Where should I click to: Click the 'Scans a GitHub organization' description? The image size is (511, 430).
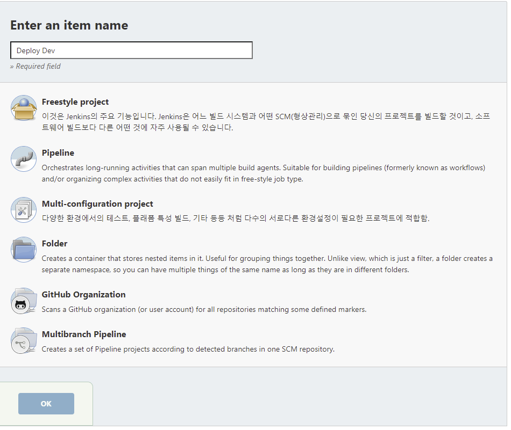[204, 309]
